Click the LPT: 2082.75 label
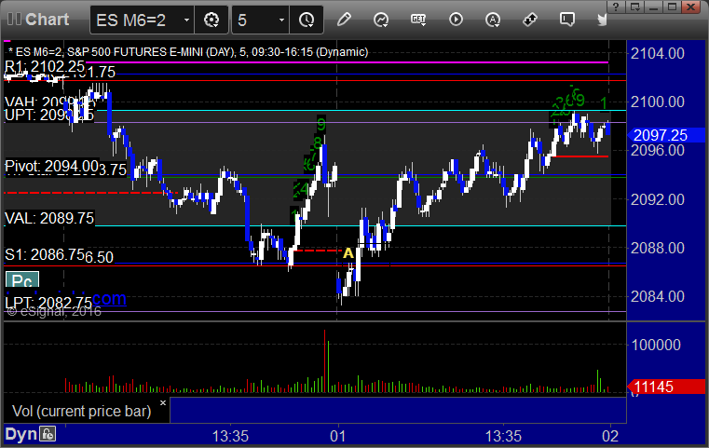709x448 pixels. click(x=48, y=303)
